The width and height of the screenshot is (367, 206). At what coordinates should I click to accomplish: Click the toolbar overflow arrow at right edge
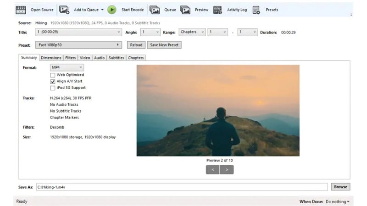pyautogui.click(x=351, y=15)
